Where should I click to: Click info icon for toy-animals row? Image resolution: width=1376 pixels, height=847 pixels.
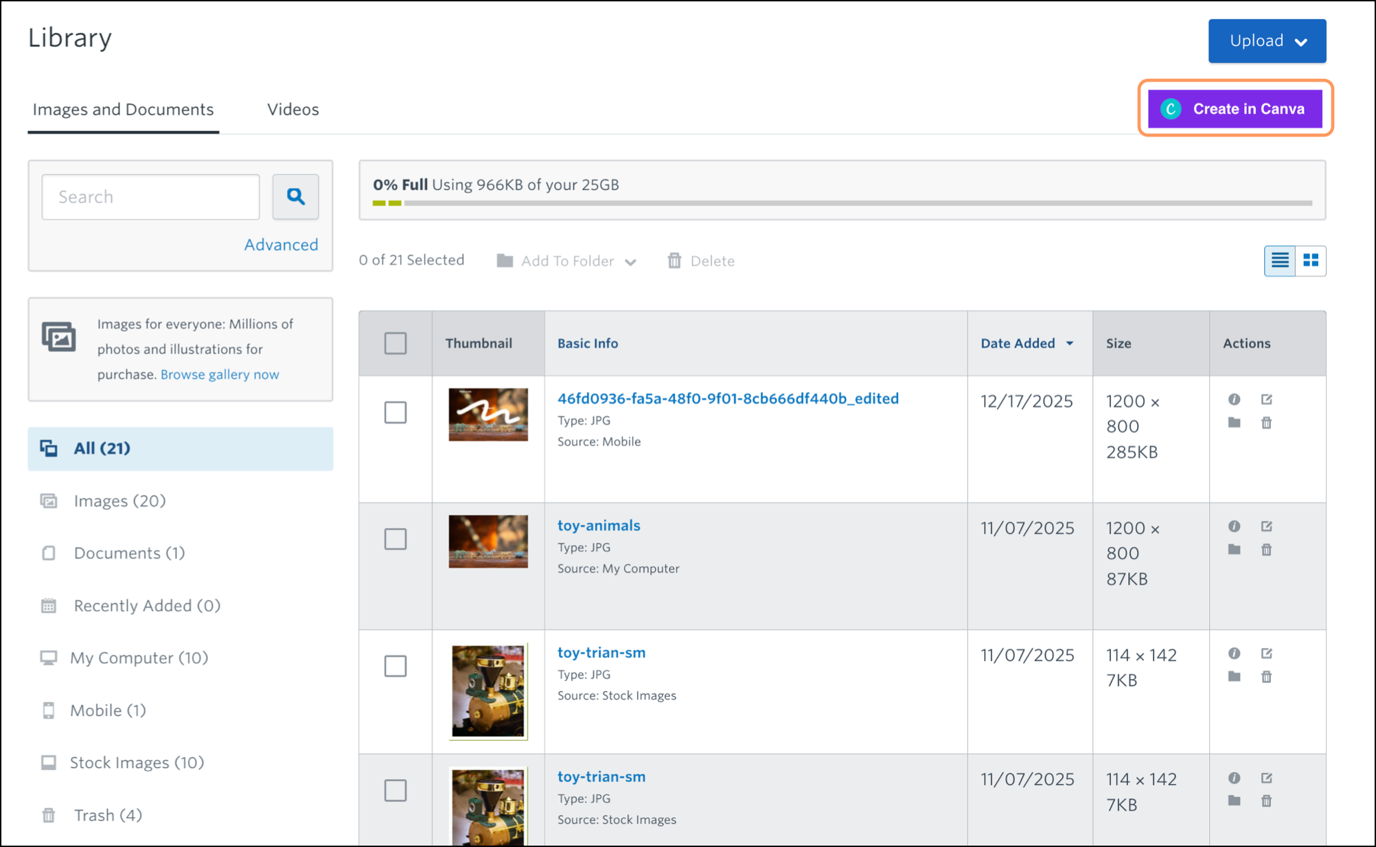[x=1234, y=526]
